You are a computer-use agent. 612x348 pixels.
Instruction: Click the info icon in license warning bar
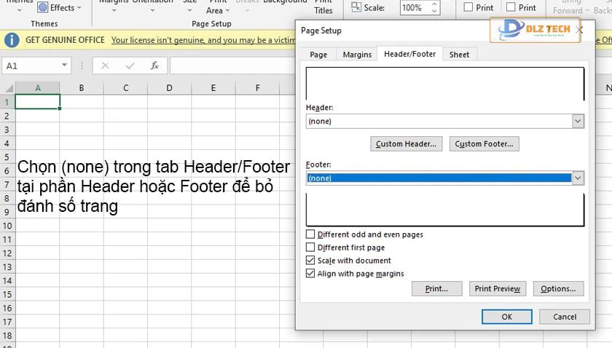12,40
